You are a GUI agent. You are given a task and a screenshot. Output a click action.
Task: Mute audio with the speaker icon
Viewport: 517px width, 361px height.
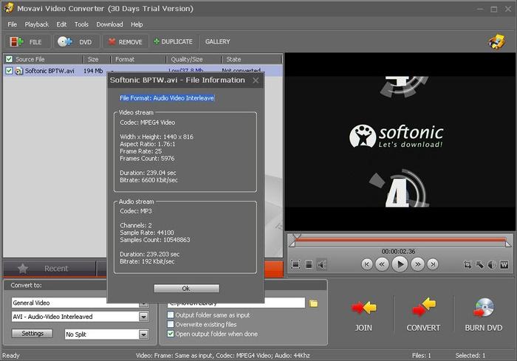pyautogui.click(x=321, y=264)
